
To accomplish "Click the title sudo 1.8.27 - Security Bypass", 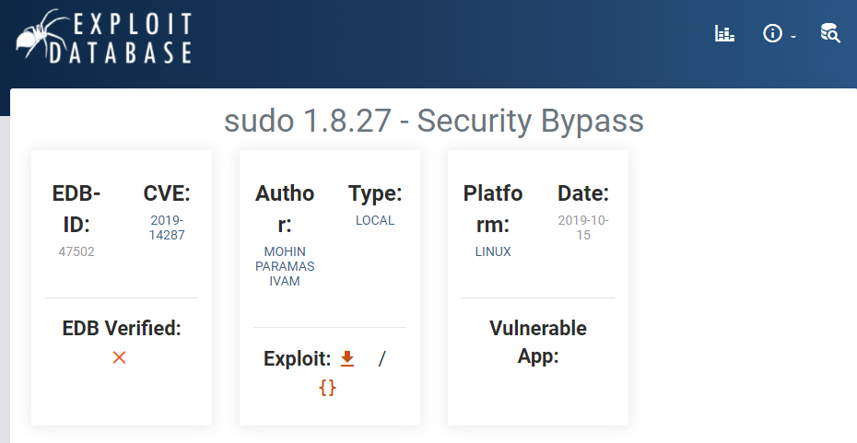I will pos(434,121).
